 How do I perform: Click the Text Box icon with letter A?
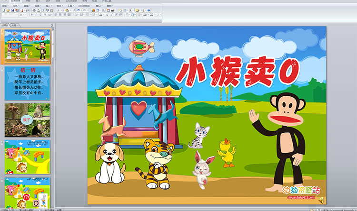point(131,10)
